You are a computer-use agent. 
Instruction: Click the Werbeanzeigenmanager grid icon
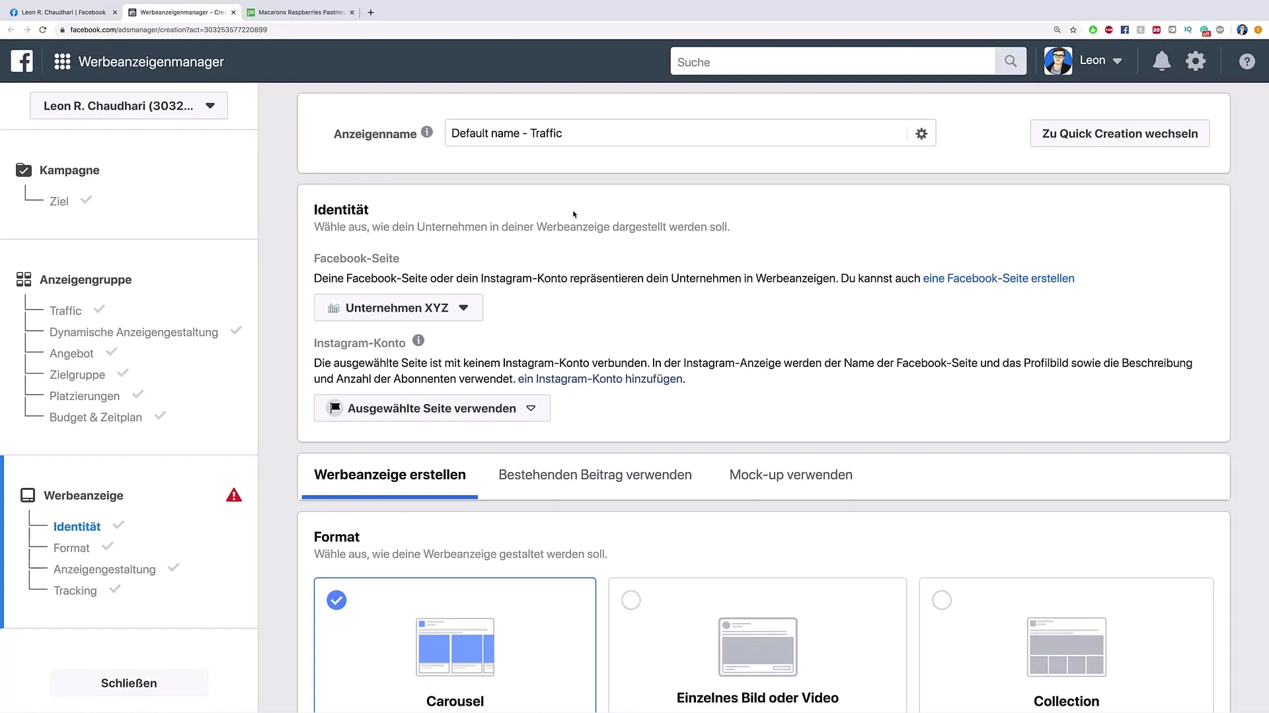coord(61,61)
